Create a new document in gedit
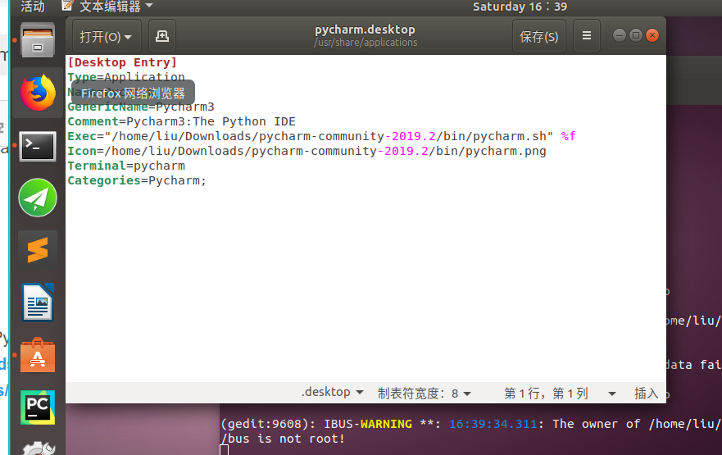This screenshot has width=722, height=455. (x=162, y=36)
